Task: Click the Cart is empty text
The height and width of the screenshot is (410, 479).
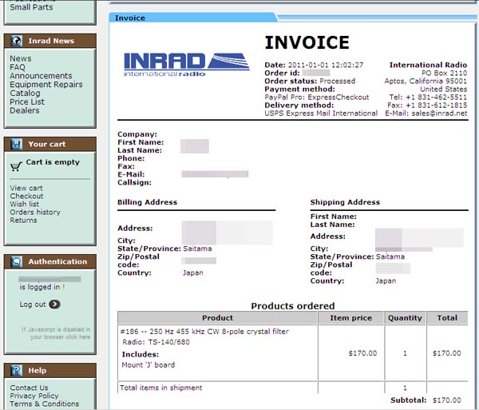Action: pyautogui.click(x=53, y=162)
